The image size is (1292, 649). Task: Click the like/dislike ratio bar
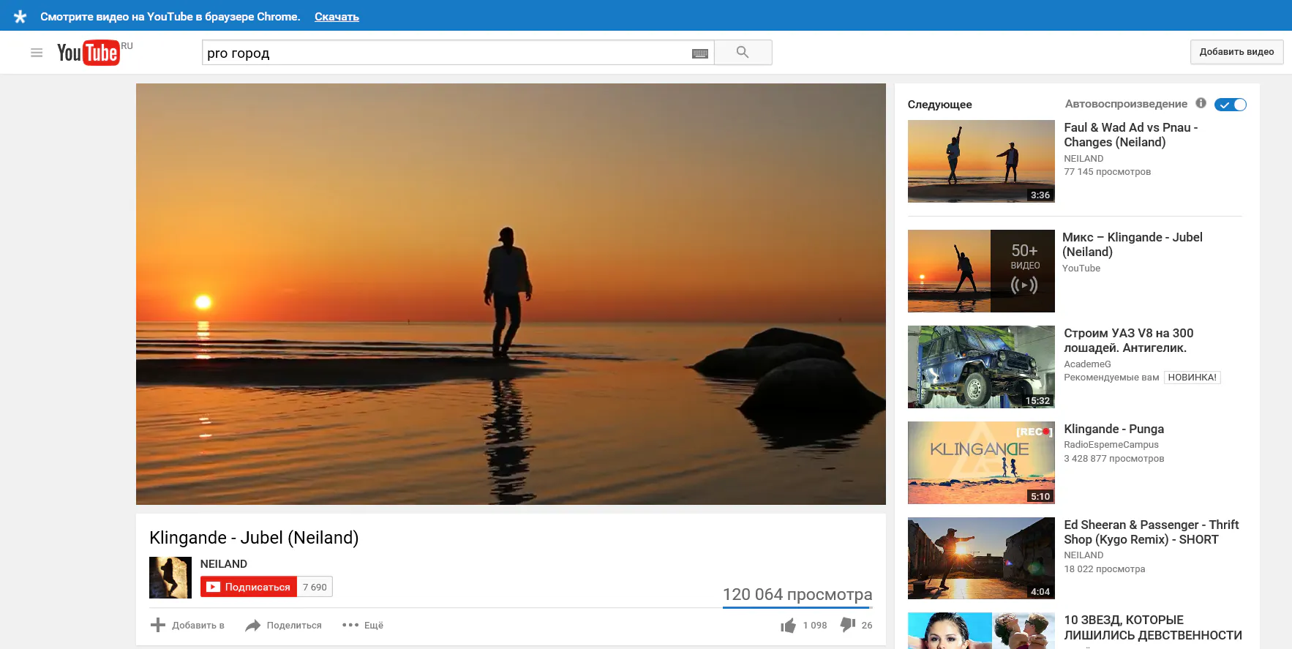[x=797, y=607]
